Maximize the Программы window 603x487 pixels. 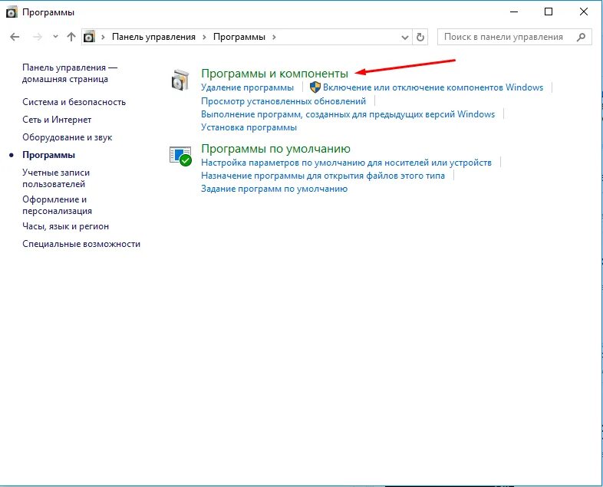coord(549,12)
